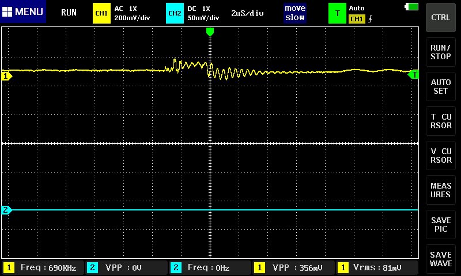
Task: Change the 2uS/div timebase setting
Action: coord(247,13)
